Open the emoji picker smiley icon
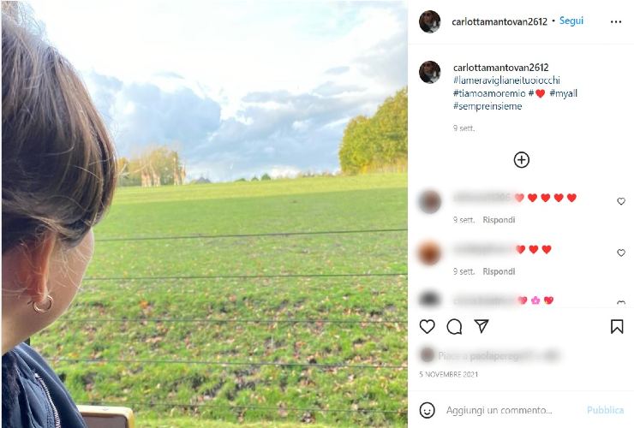This screenshot has width=634, height=428. [427, 410]
